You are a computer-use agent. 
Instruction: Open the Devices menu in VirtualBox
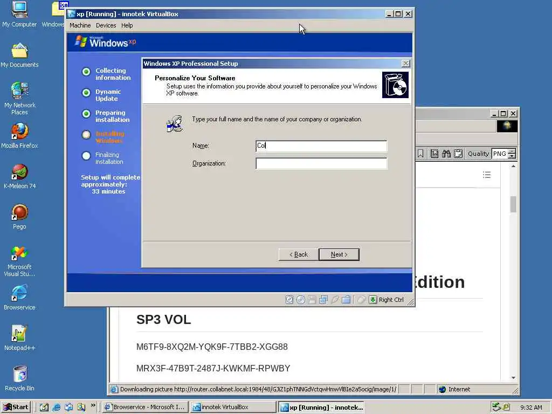(x=106, y=25)
